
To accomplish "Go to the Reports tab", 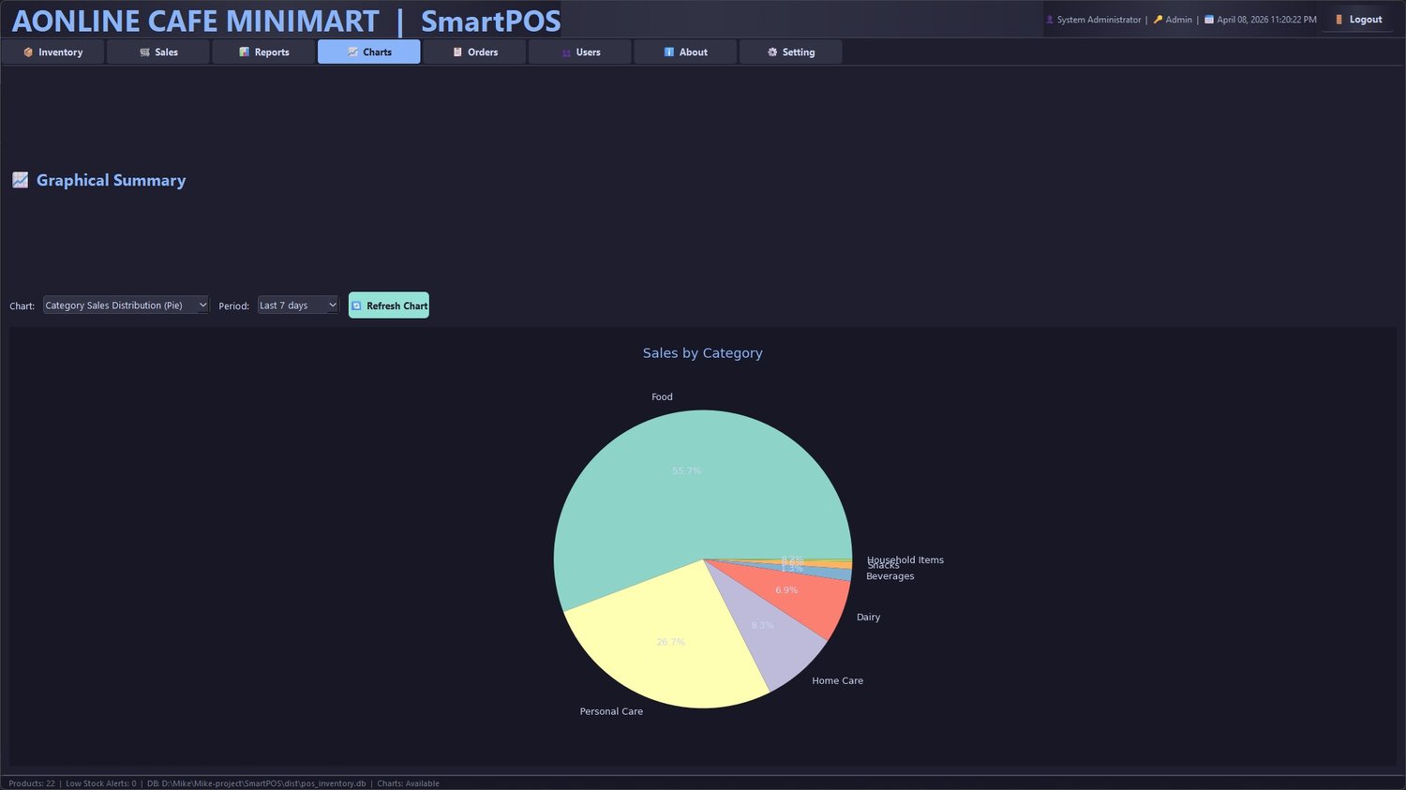I will pos(264,52).
